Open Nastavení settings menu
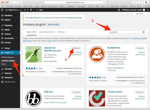The width and height of the screenshot is (150, 110). click(x=8, y=77)
